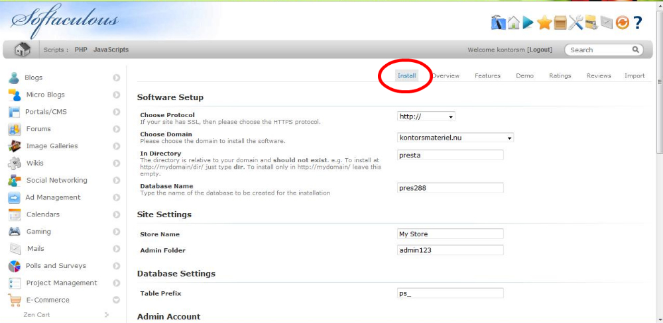Click the Ad Management arrow icon
Screen dimensions: 663x323
pos(15,197)
